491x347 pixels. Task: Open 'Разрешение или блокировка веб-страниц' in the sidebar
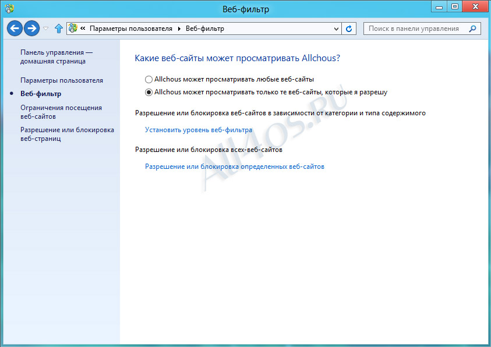point(67,134)
